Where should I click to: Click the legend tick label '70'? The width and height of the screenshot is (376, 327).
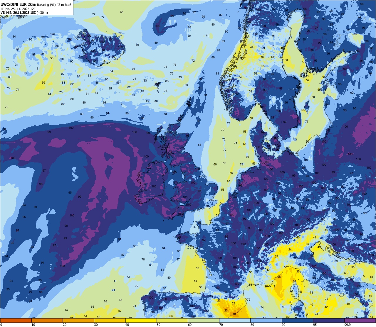tap(221, 325)
